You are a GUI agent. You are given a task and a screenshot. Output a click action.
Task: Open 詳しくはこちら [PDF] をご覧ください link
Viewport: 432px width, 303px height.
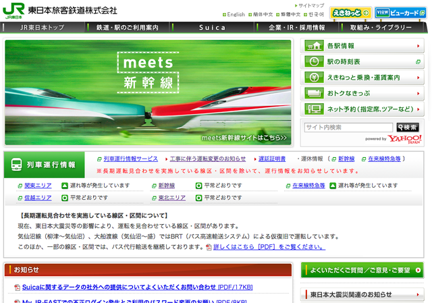269,247
